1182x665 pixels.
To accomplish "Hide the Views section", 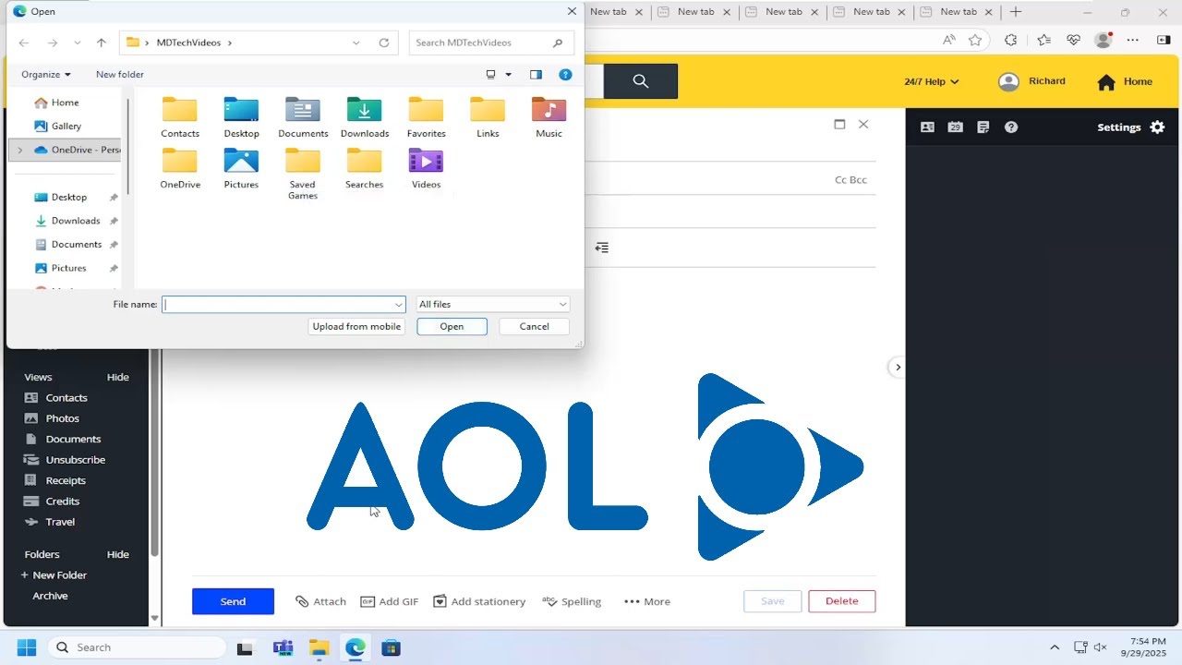I will click(117, 377).
